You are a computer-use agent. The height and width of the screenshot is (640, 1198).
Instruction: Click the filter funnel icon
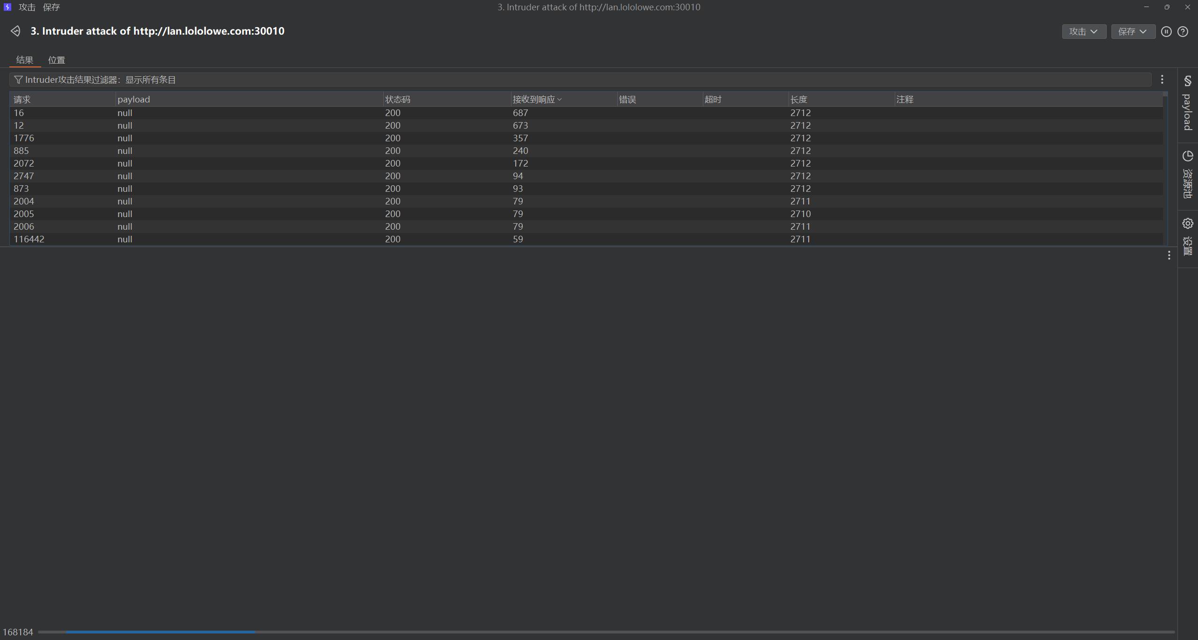pyautogui.click(x=18, y=80)
